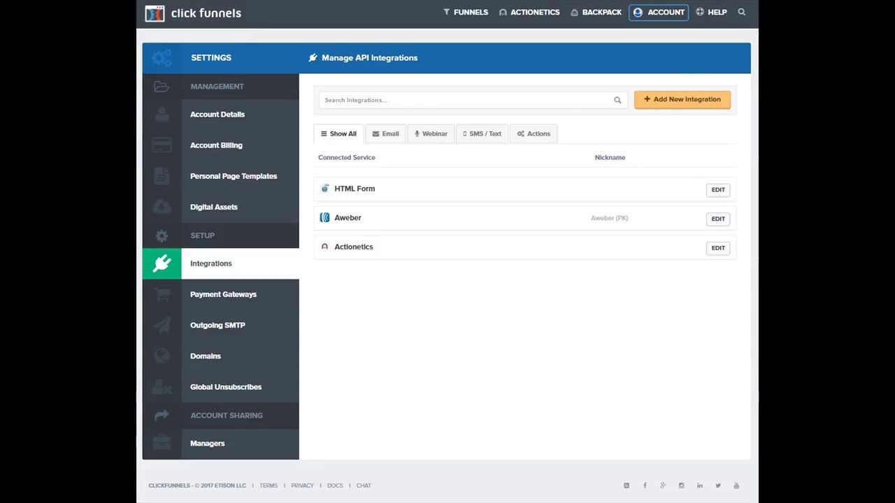Edit the Aweber integration
This screenshot has height=503, width=895.
tap(718, 219)
